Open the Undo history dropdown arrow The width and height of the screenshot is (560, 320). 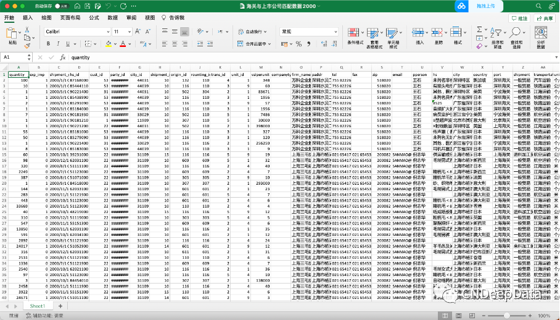coord(115,6)
